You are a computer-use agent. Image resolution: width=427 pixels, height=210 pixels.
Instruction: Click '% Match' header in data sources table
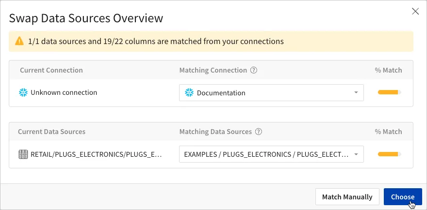[x=388, y=132]
